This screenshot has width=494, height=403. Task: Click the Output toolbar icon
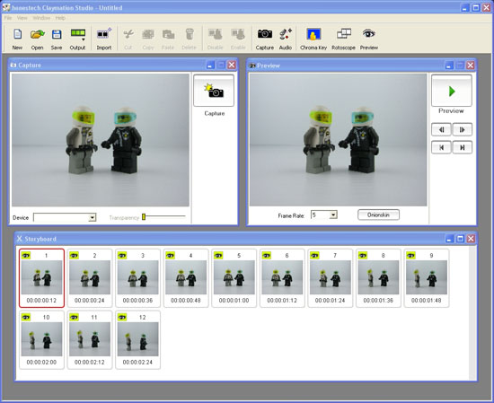coord(78,32)
